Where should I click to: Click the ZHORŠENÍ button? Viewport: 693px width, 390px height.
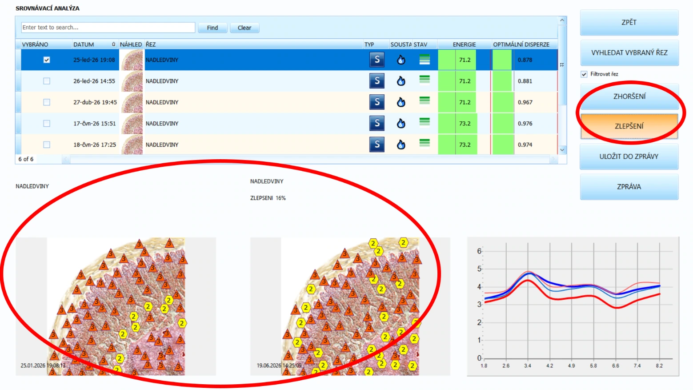coord(629,96)
